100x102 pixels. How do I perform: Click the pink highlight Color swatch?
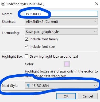67,64
